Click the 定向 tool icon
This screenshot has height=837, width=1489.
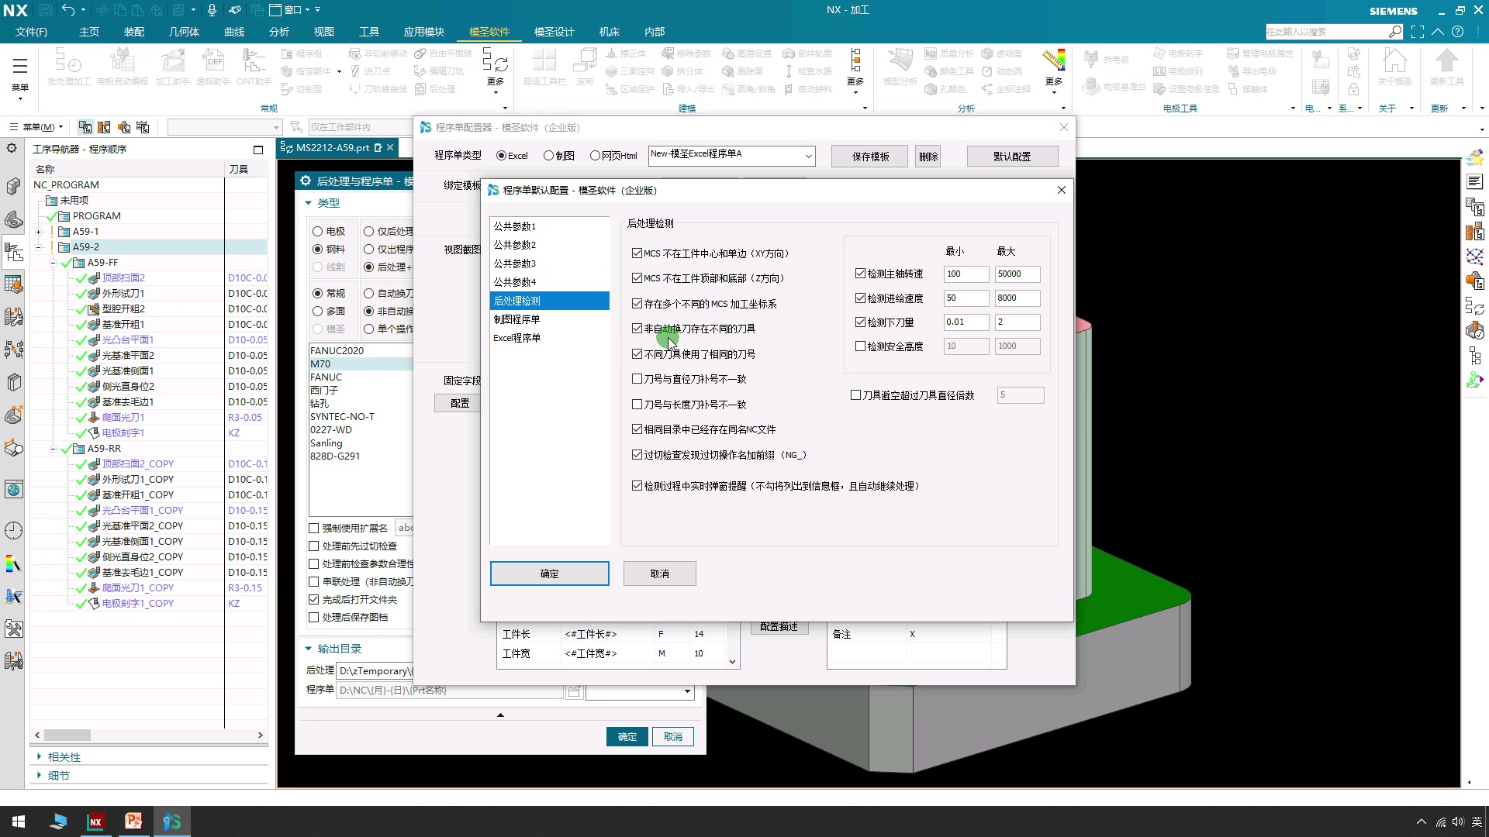click(585, 66)
